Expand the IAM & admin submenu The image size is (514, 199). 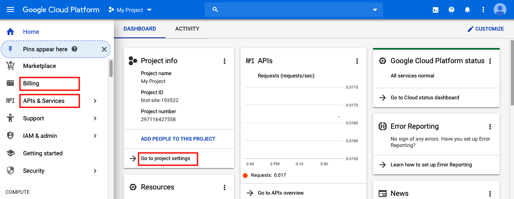coord(95,136)
